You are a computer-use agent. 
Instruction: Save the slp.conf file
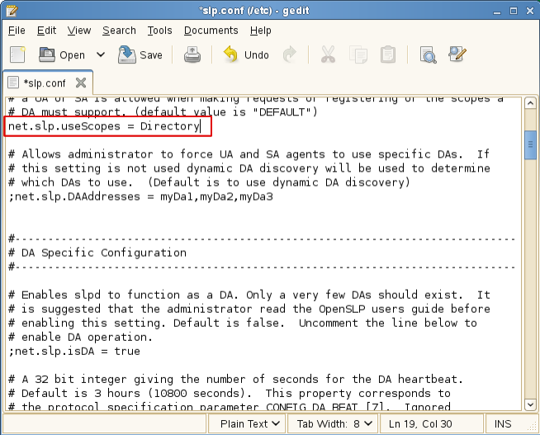pyautogui.click(x=140, y=54)
